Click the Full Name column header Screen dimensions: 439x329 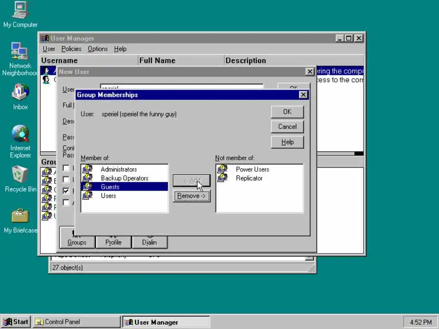coord(181,60)
